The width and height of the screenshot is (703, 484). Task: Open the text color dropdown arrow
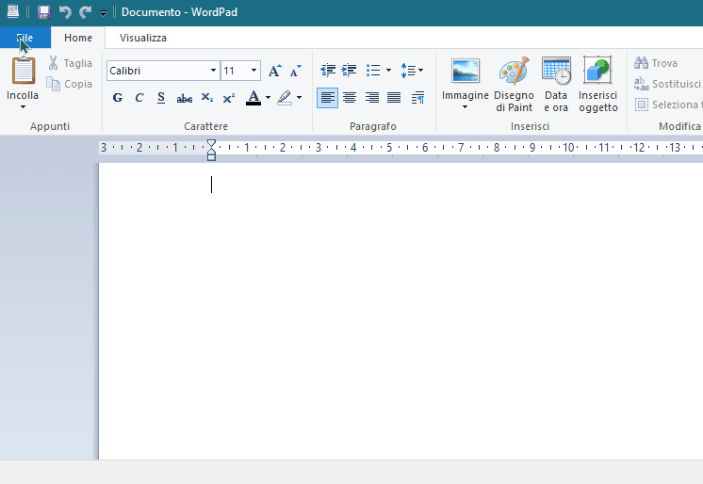pyautogui.click(x=269, y=97)
